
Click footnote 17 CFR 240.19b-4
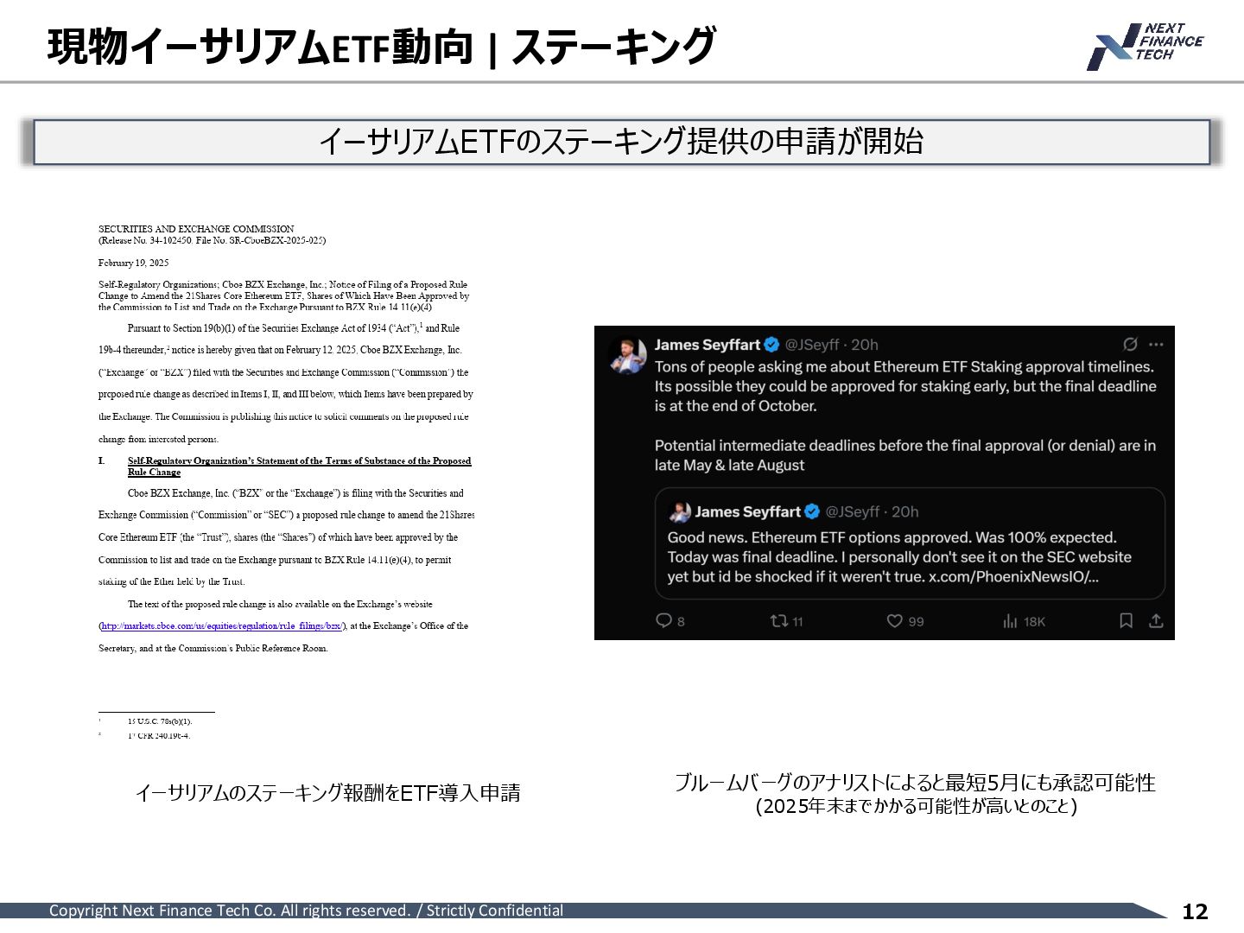(x=159, y=735)
